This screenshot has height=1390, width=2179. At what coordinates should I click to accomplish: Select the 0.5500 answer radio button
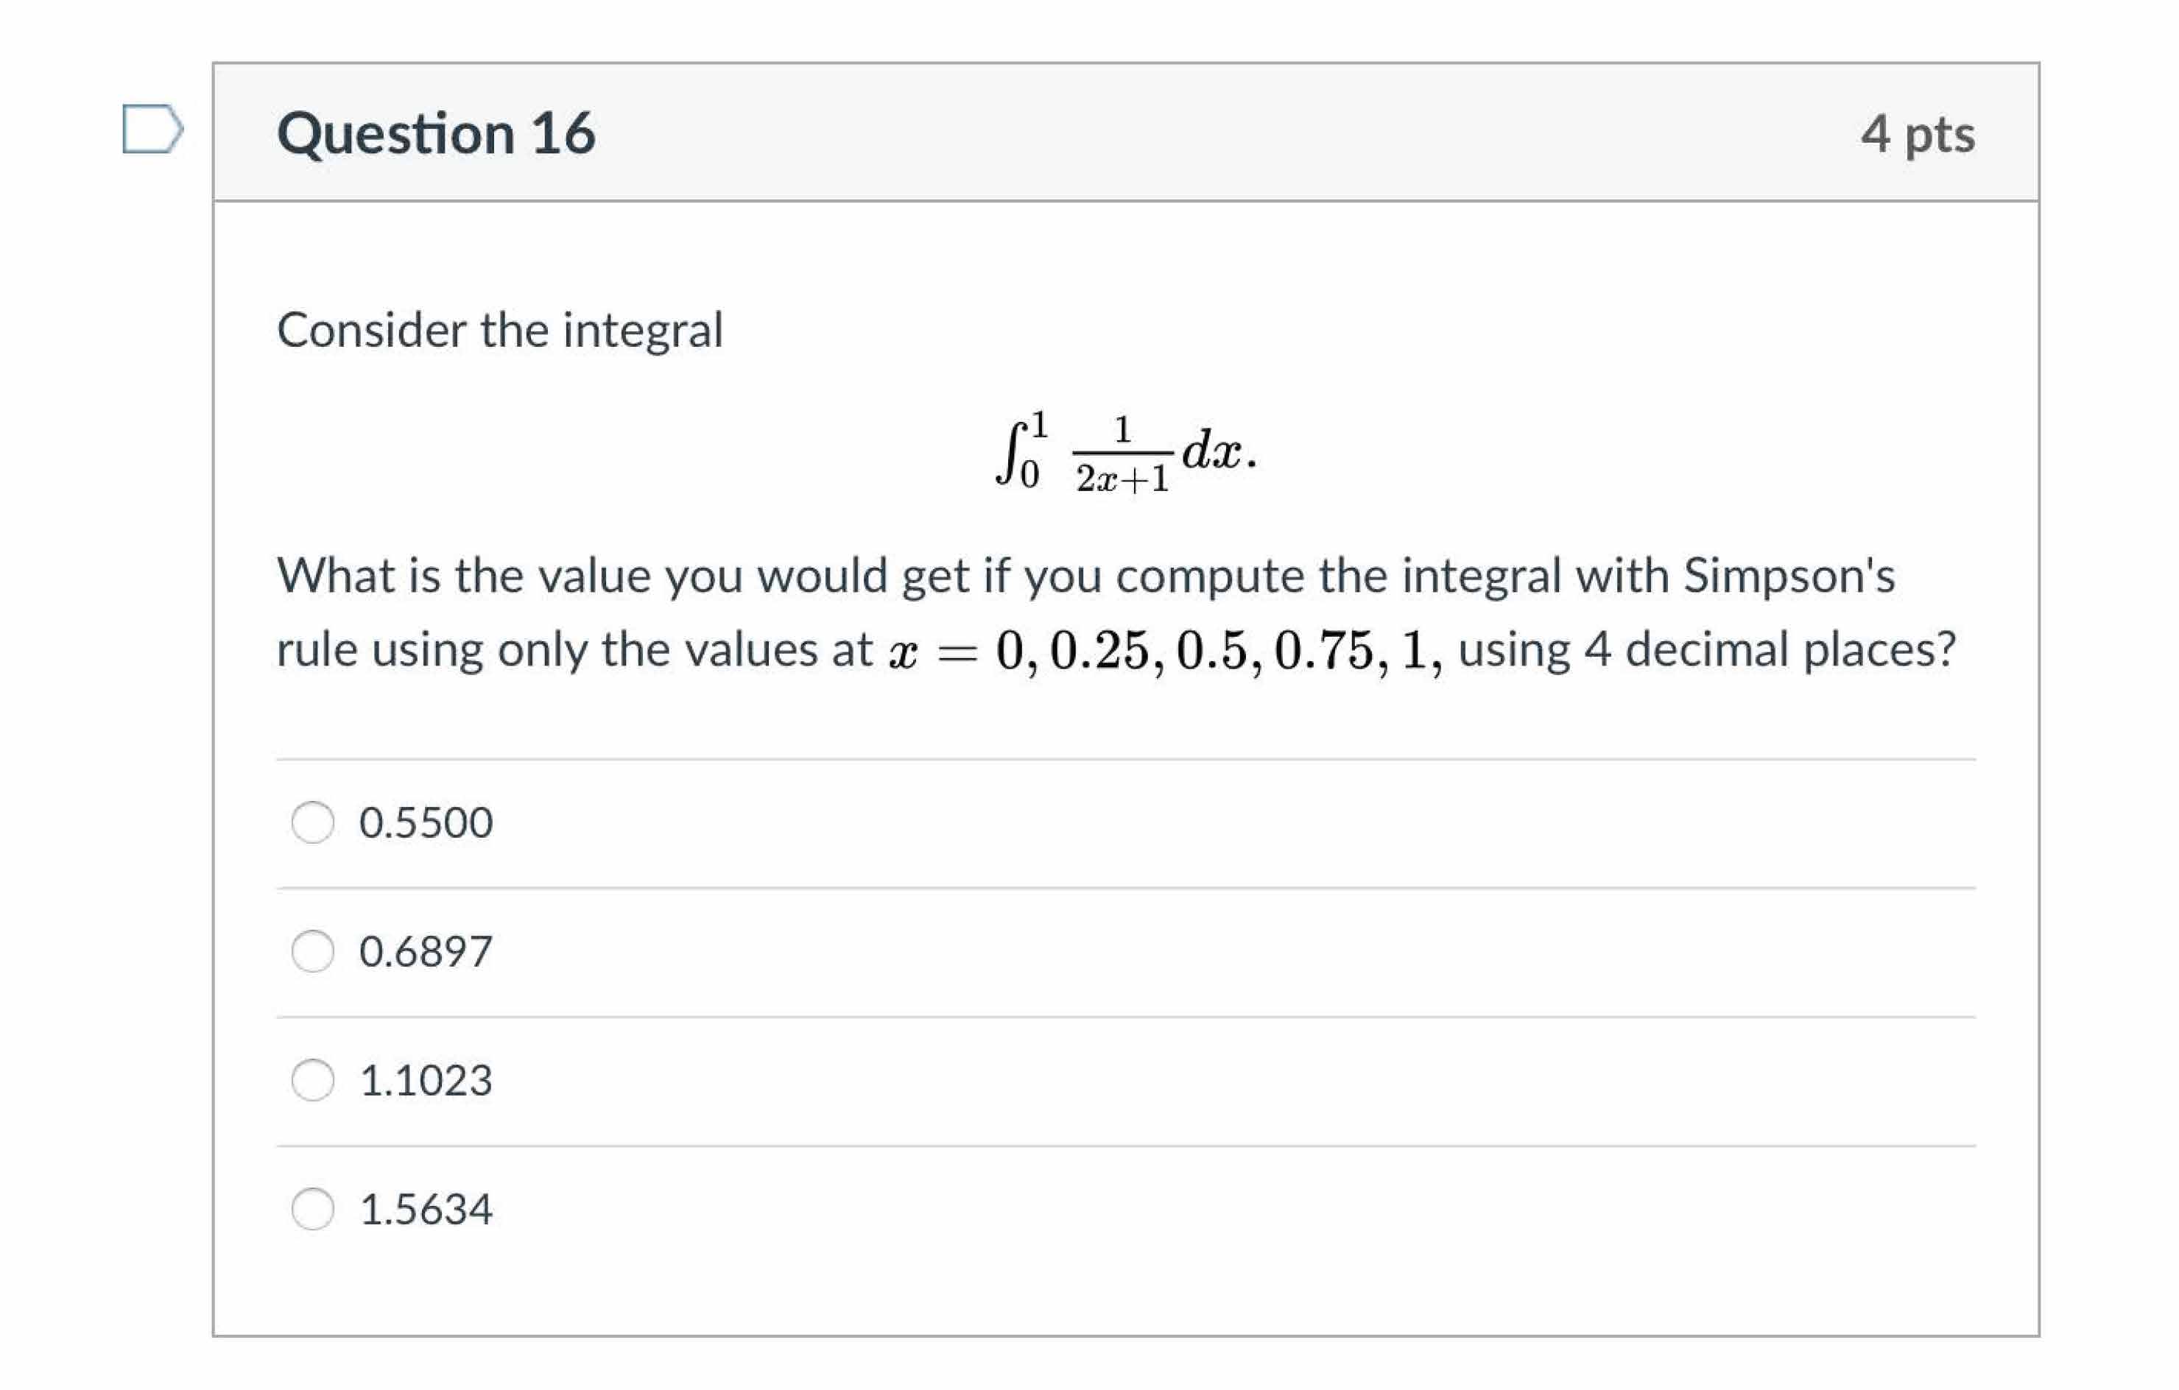(x=312, y=822)
